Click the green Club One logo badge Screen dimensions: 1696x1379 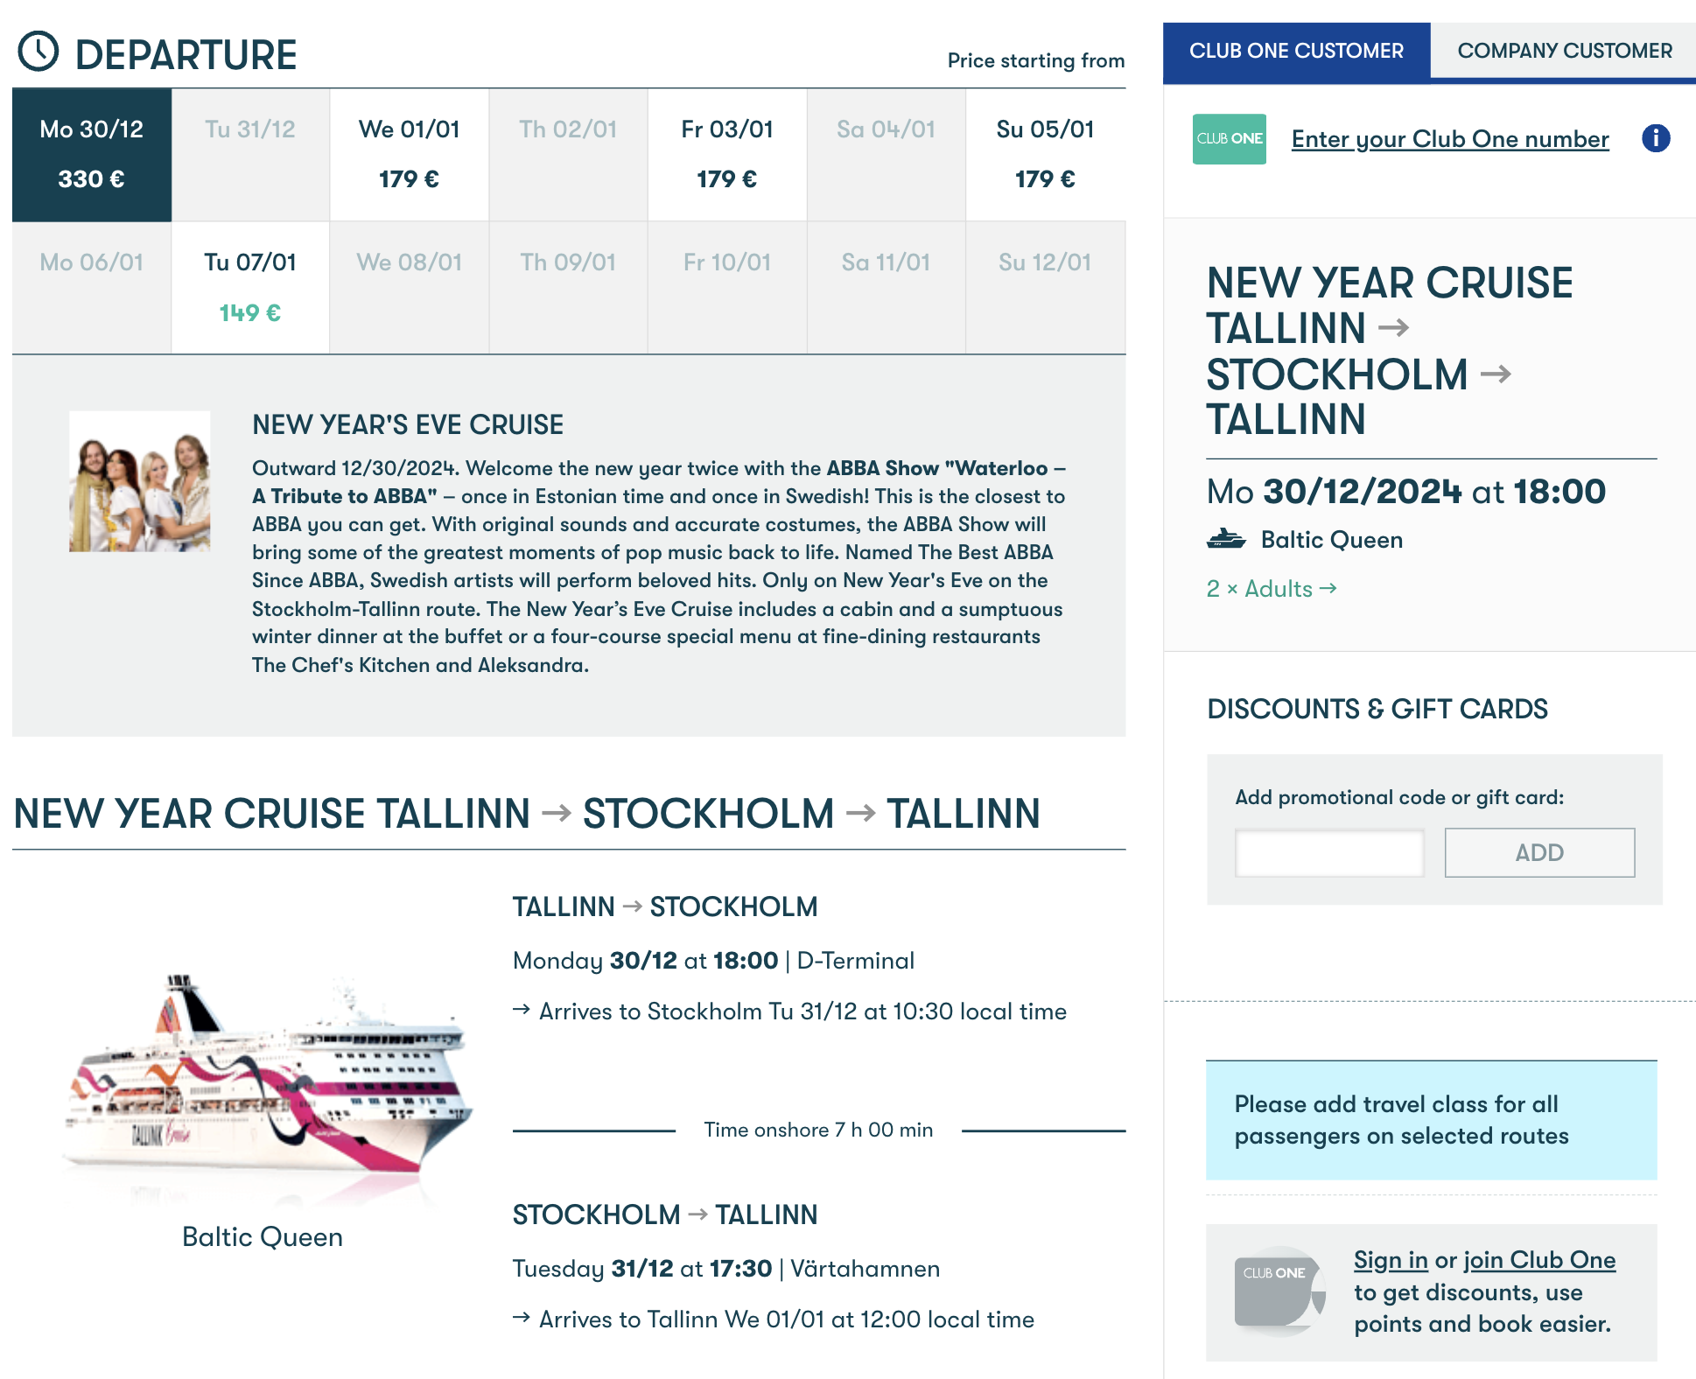click(1229, 139)
